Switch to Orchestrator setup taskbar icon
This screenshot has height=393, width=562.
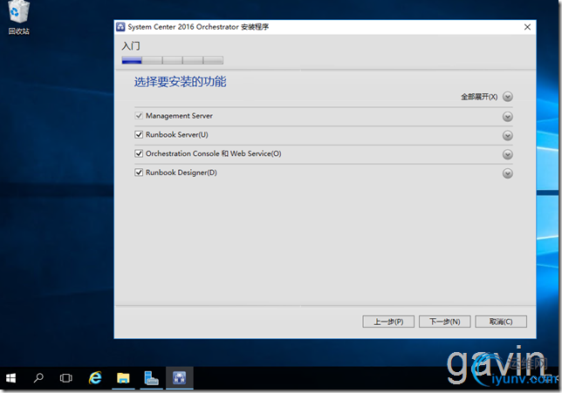[179, 378]
